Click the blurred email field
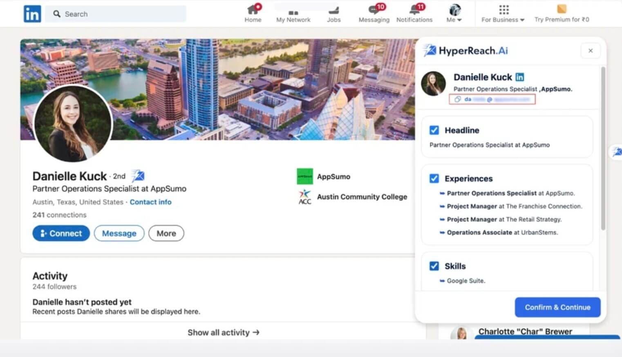622x357 pixels. pos(492,99)
